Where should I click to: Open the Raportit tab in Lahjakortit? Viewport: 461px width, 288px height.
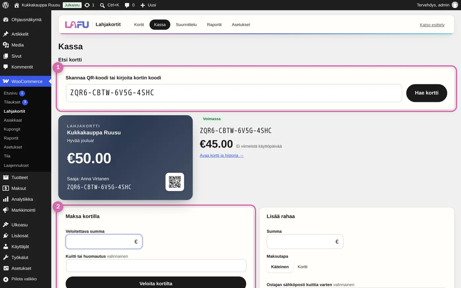[214, 25]
